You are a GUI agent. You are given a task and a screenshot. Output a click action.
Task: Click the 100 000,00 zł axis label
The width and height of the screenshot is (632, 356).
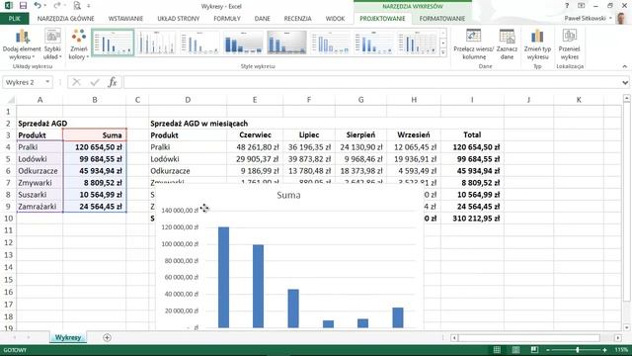(180, 244)
